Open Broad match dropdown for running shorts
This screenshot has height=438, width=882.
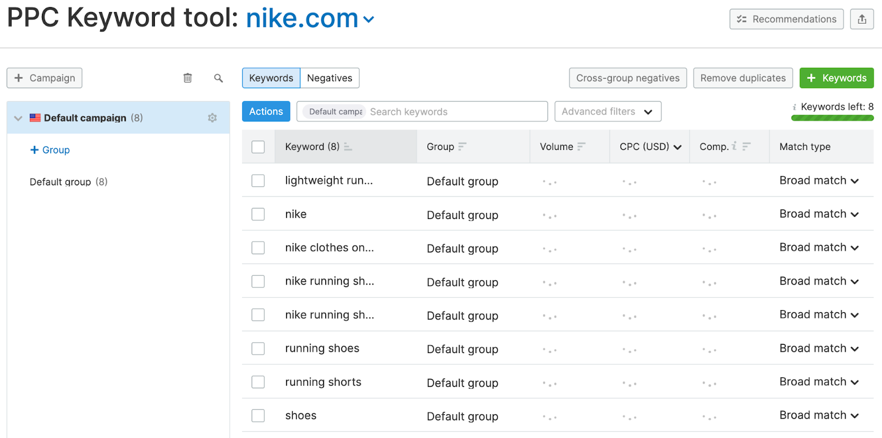819,382
